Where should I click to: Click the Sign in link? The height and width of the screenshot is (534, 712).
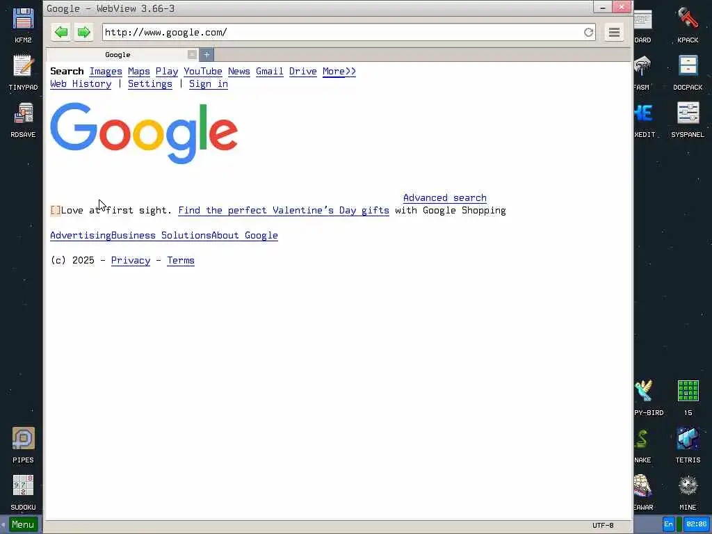click(x=209, y=84)
